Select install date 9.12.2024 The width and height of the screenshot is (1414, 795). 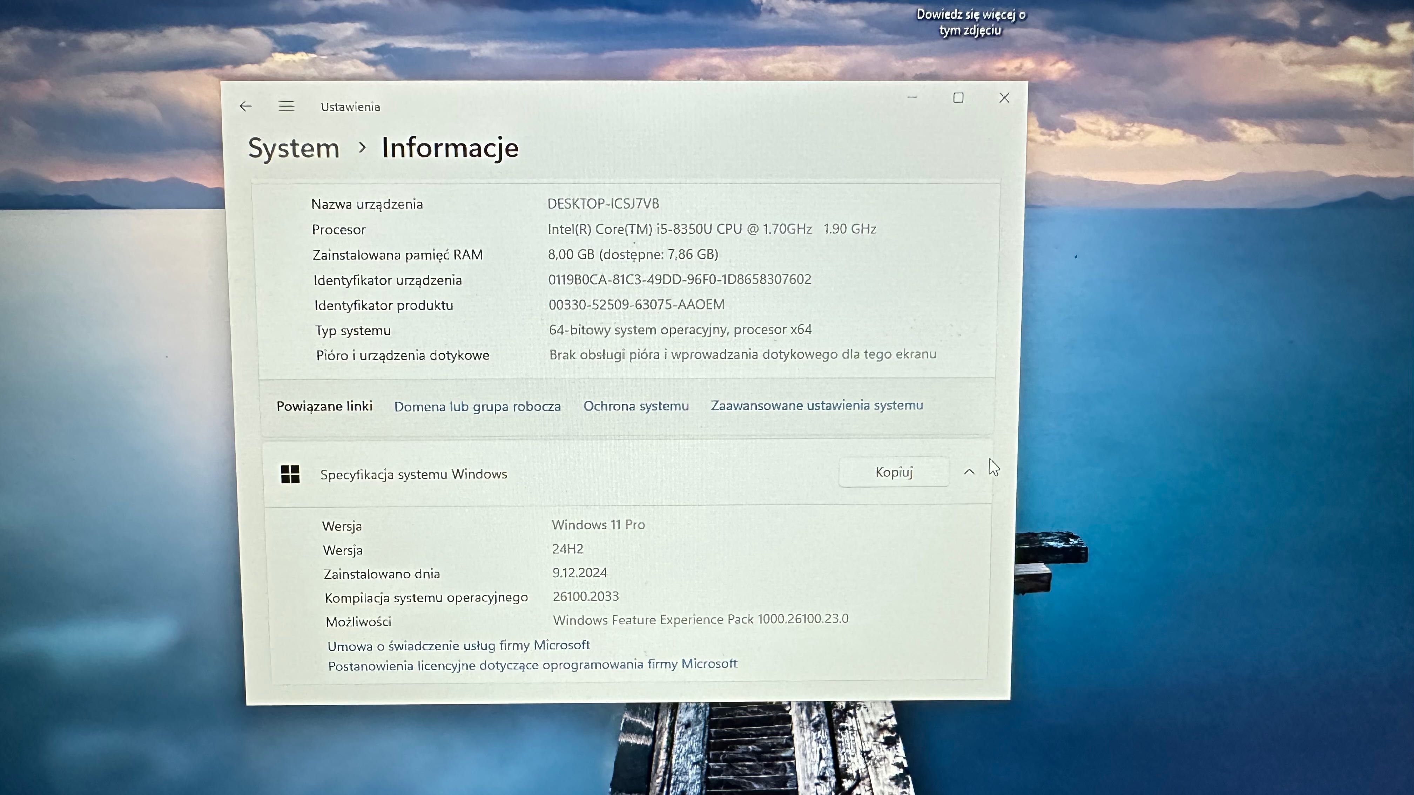click(580, 573)
